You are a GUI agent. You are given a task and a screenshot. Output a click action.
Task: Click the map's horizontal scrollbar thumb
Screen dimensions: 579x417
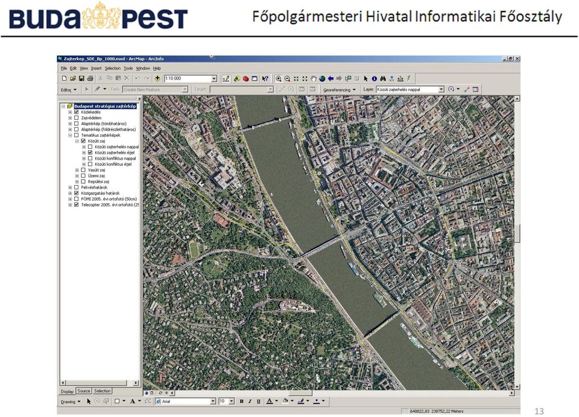300,393
